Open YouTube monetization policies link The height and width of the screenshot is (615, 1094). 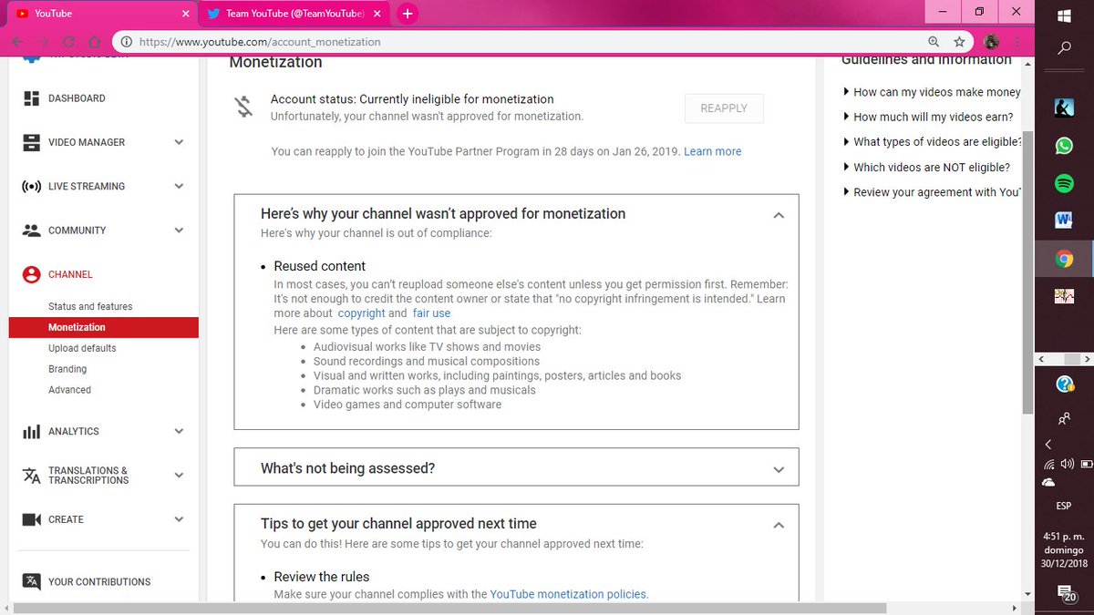pos(568,594)
